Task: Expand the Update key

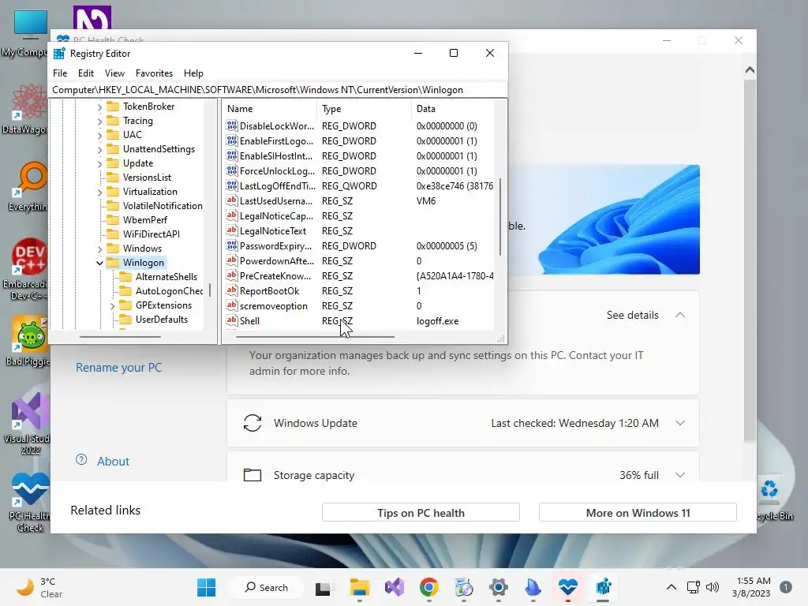Action: coord(99,163)
